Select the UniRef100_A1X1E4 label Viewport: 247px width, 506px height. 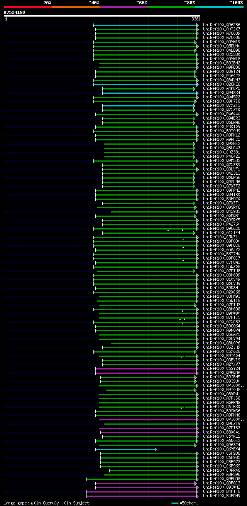point(222,233)
